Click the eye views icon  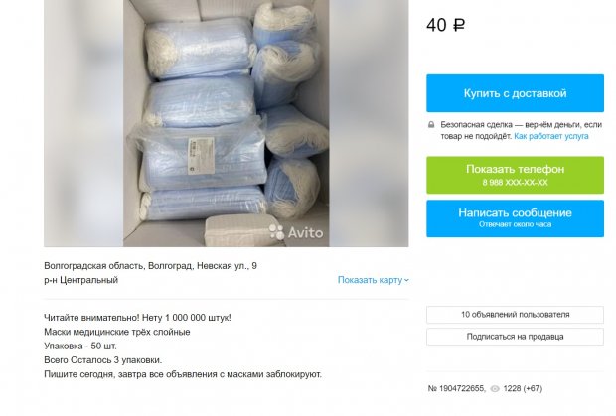pos(495,388)
